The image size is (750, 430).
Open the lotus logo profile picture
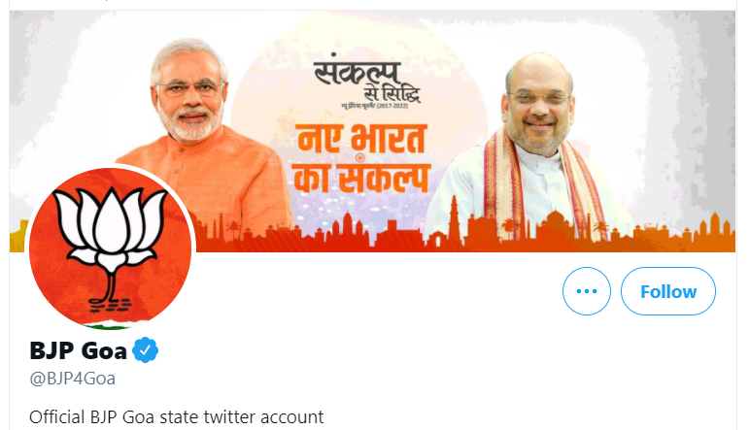(x=111, y=248)
